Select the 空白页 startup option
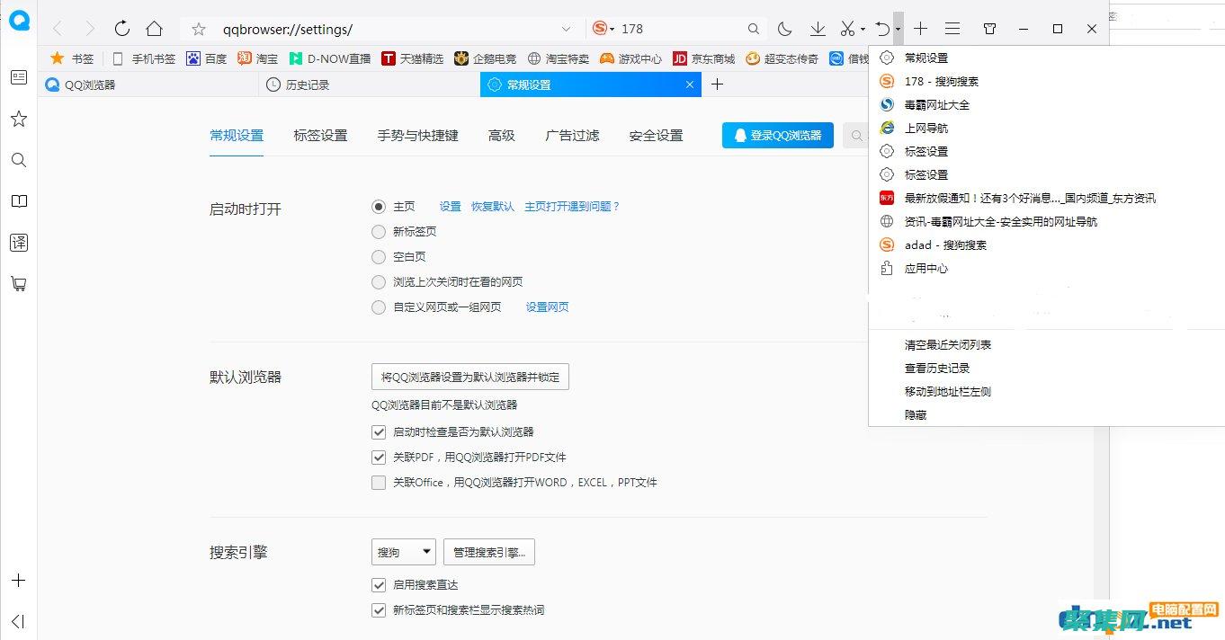Screen dimensions: 1225x640 (379, 256)
